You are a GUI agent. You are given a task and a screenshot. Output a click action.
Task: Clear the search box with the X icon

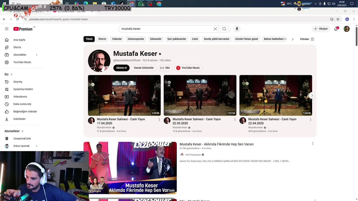pos(215,29)
